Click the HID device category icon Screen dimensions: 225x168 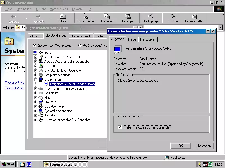pyautogui.click(x=41, y=88)
